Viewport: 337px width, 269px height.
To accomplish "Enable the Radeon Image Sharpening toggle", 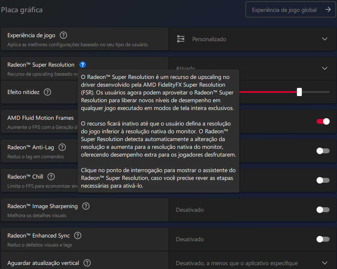I will pyautogui.click(x=323, y=210).
